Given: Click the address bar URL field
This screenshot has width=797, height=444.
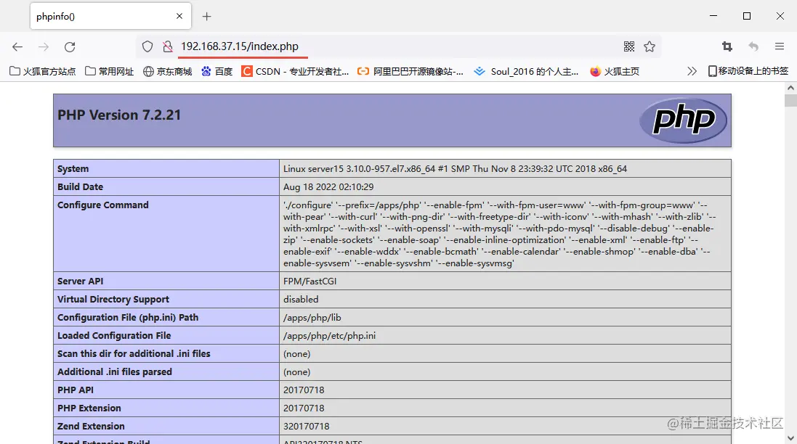Looking at the screenshot, I should pos(397,46).
